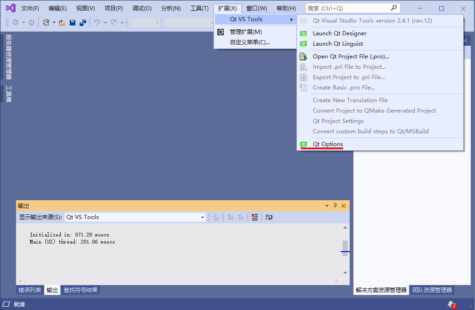Click the navigate backward arrow icon
The height and width of the screenshot is (310, 475).
click(16, 23)
